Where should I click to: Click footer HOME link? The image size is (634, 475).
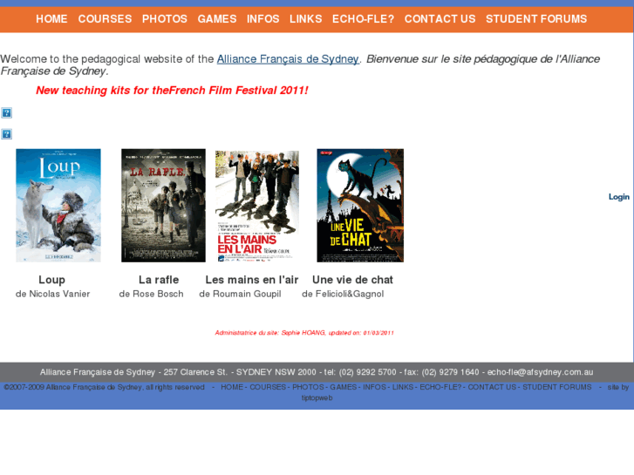[x=232, y=387]
